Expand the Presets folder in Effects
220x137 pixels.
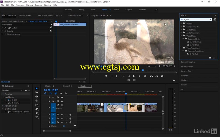pos(181,24)
